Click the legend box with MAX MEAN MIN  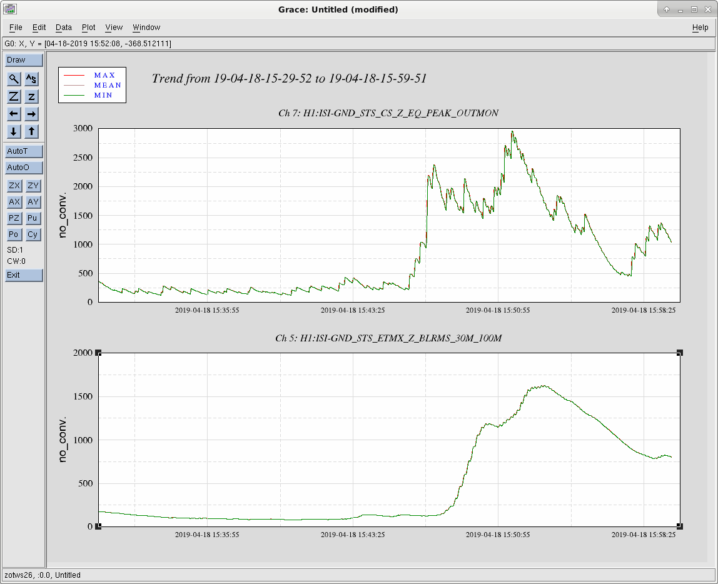[x=92, y=85]
